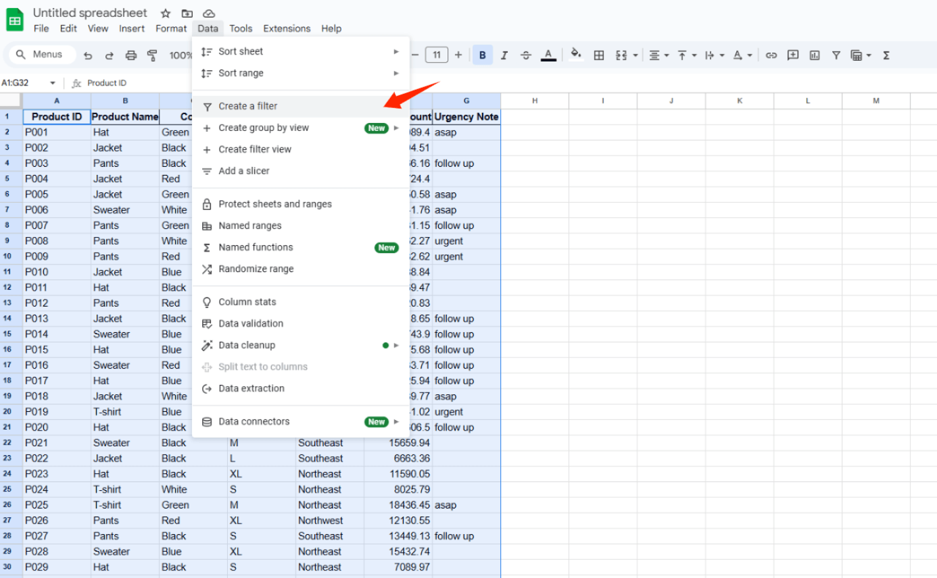
Task: Open the borders tool in toolbar
Action: point(598,55)
